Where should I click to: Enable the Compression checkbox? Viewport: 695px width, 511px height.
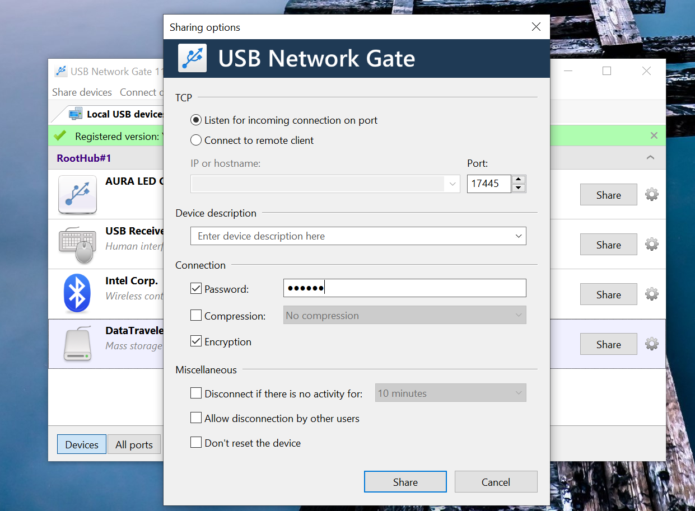tap(196, 316)
